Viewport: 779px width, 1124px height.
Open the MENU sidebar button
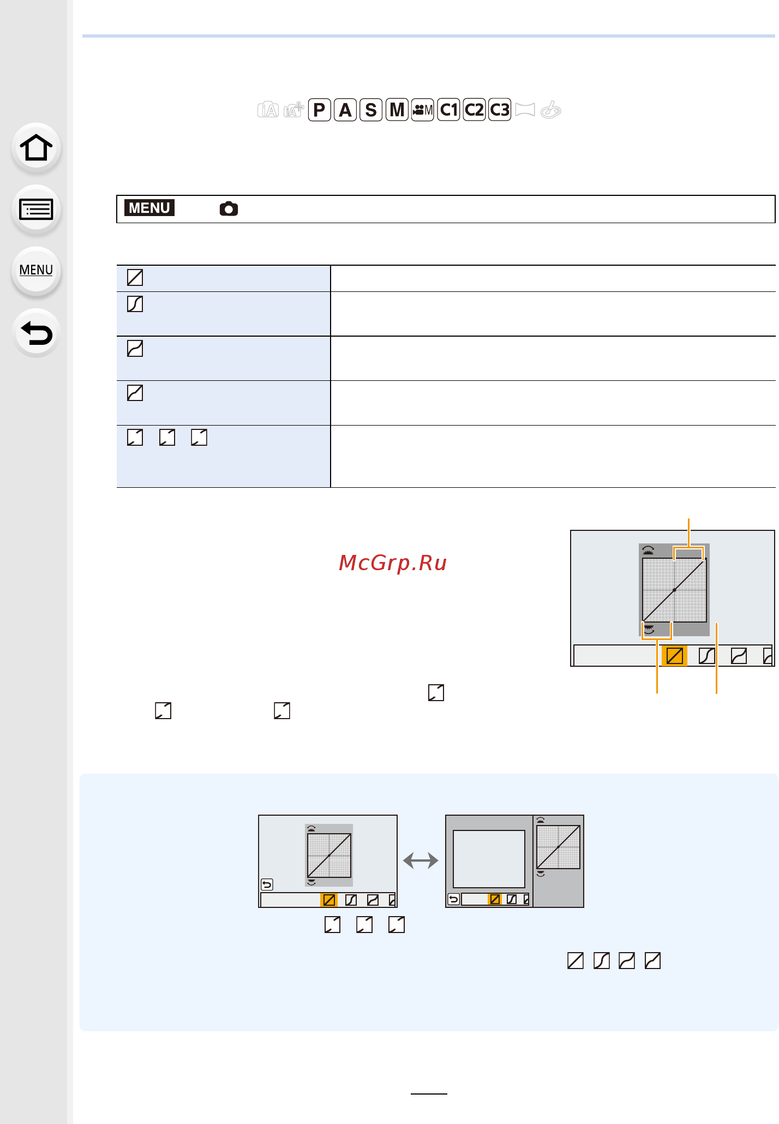[x=36, y=271]
